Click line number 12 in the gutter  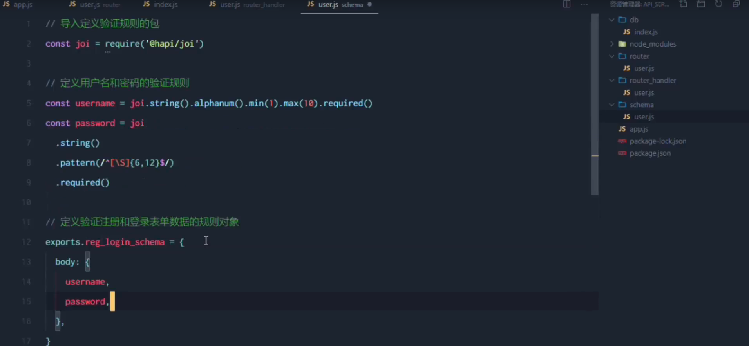coord(26,242)
